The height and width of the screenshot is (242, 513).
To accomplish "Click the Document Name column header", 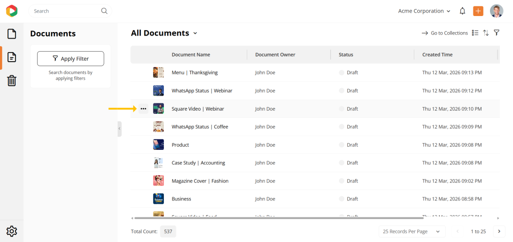I will [x=191, y=55].
